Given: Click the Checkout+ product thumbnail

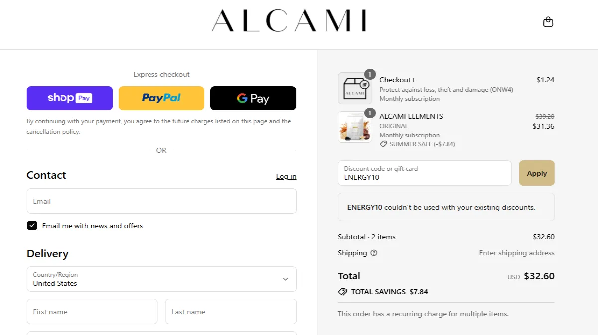Looking at the screenshot, I should coord(355,89).
